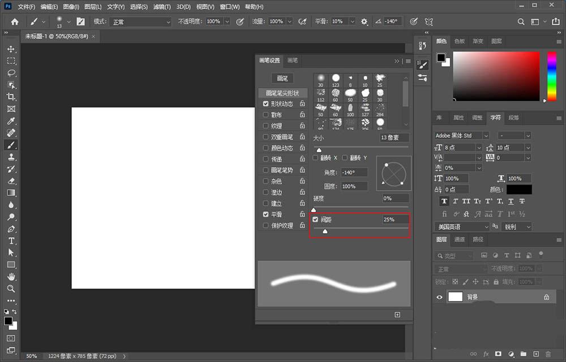
Task: Select the Zoom tool
Action: [11, 289]
